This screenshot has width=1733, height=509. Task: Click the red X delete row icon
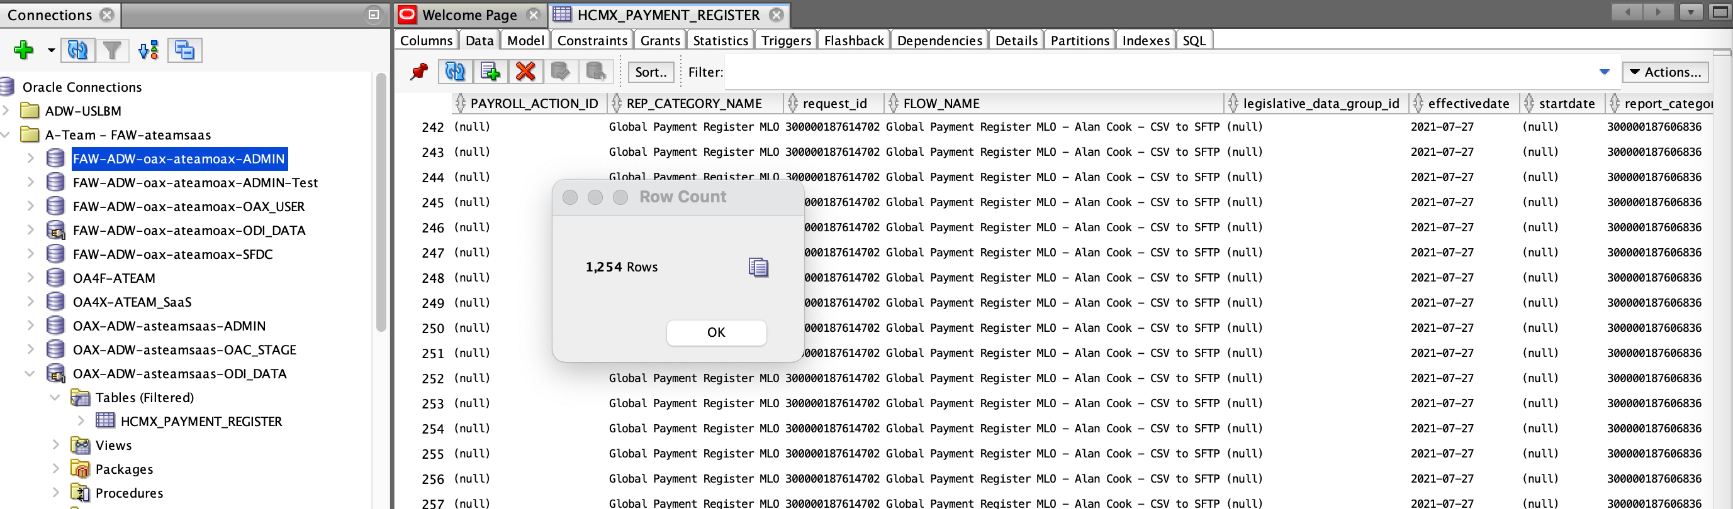click(x=525, y=72)
